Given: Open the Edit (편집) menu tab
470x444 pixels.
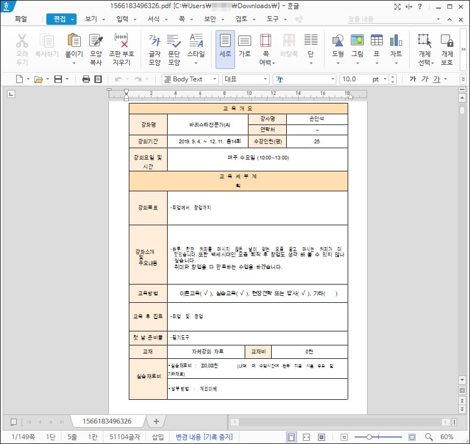Looking at the screenshot, I should [x=61, y=19].
